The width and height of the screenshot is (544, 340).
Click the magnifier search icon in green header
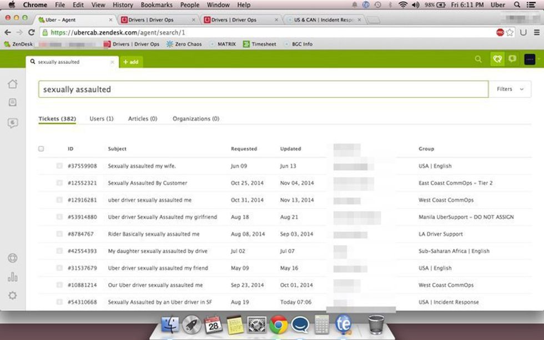click(478, 59)
